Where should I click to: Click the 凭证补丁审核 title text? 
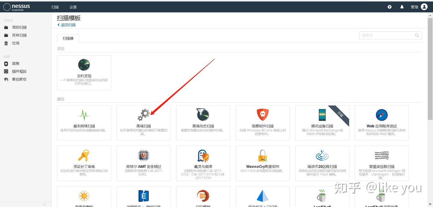(84, 166)
